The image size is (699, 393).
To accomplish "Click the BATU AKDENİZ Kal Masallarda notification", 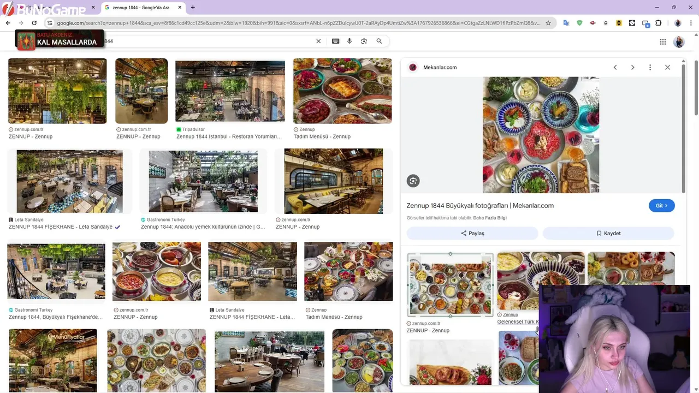I will tap(60, 39).
